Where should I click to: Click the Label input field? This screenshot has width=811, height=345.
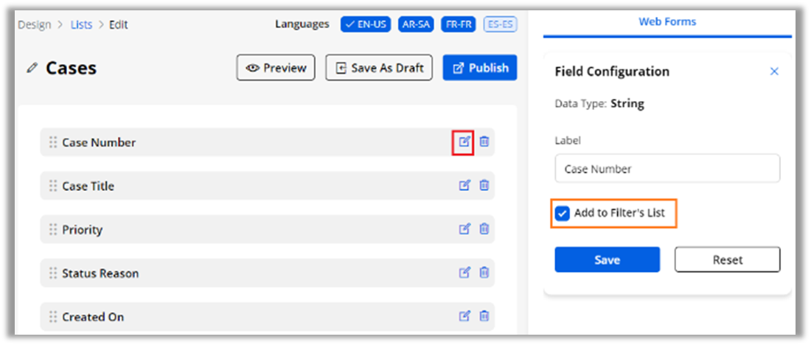pos(667,169)
